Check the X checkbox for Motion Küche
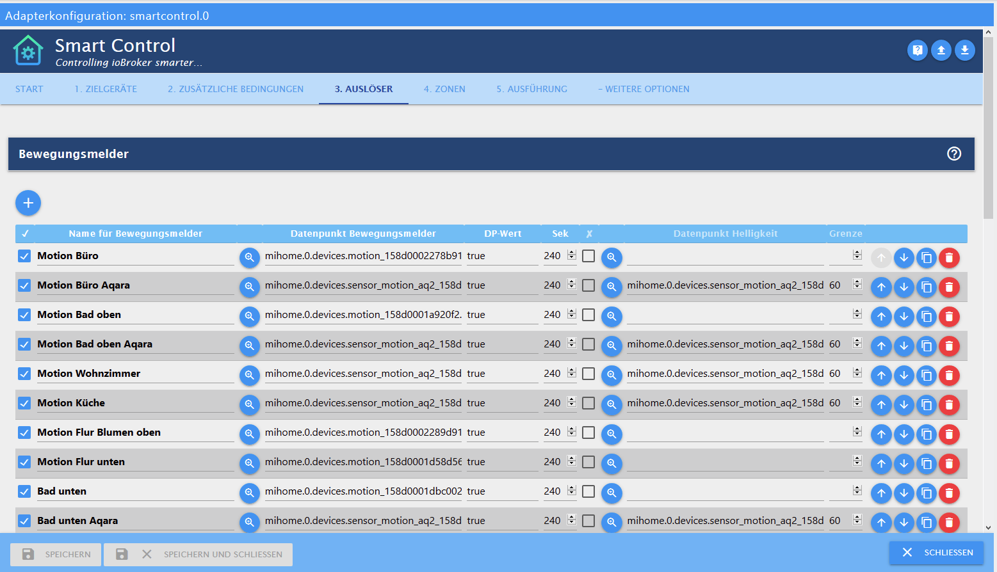This screenshot has width=997, height=572. click(x=588, y=403)
